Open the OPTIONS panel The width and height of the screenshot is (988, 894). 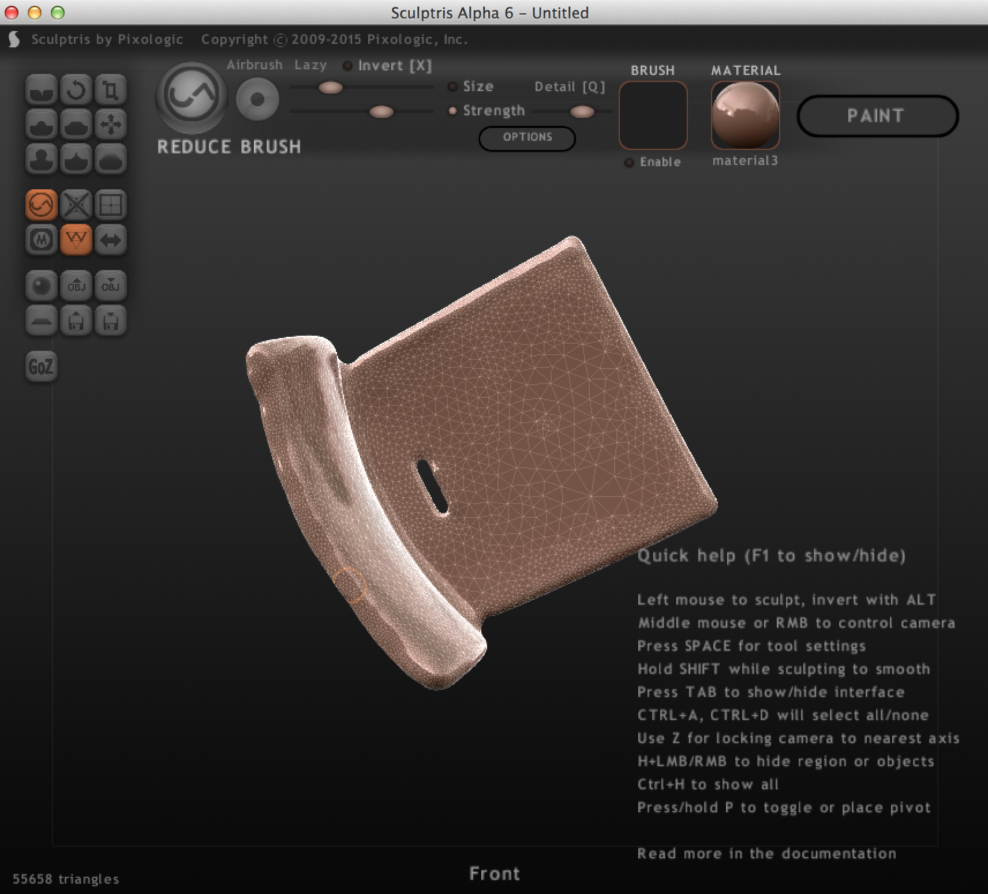point(527,138)
